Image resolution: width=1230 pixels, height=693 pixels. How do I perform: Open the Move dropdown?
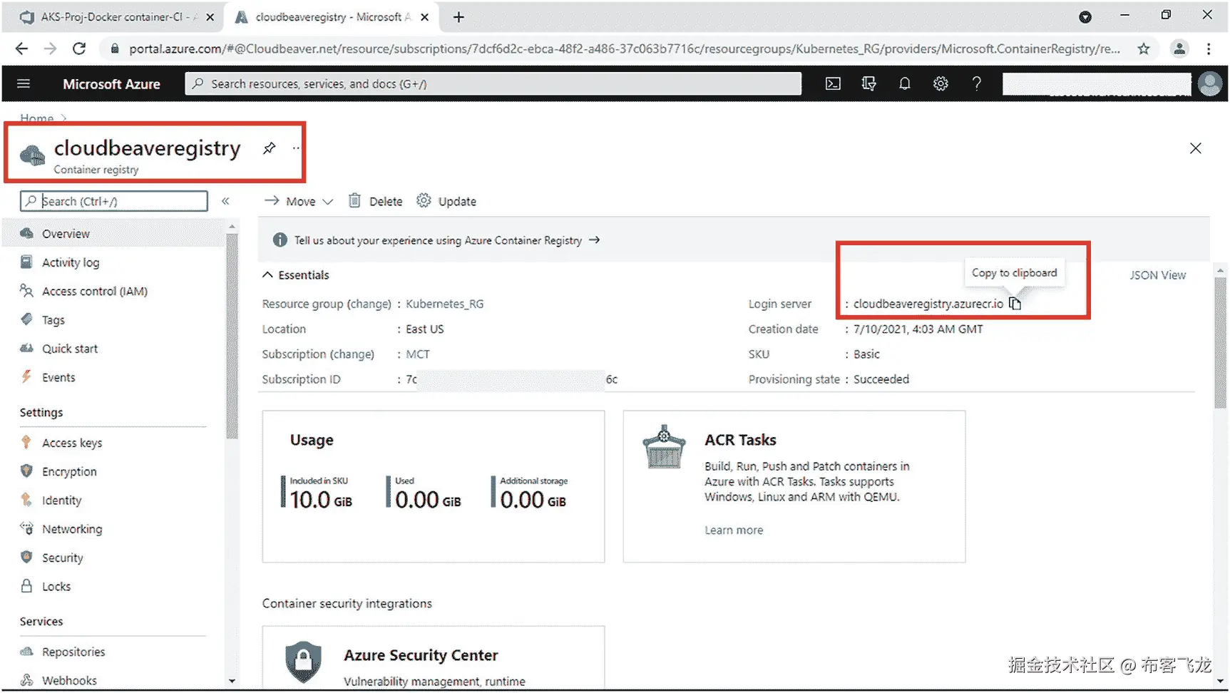[299, 202]
